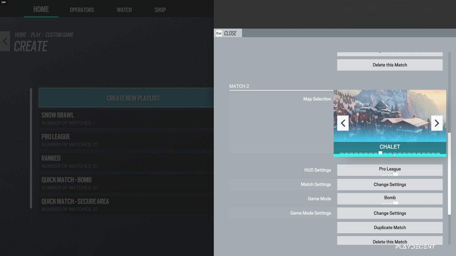
Task: Select QUICK MATCH - SECURE AREA playlist
Action: 126,205
